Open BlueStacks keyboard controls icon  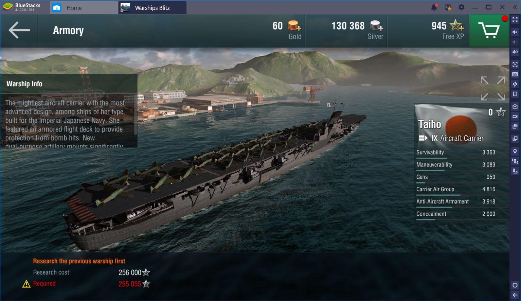click(515, 74)
